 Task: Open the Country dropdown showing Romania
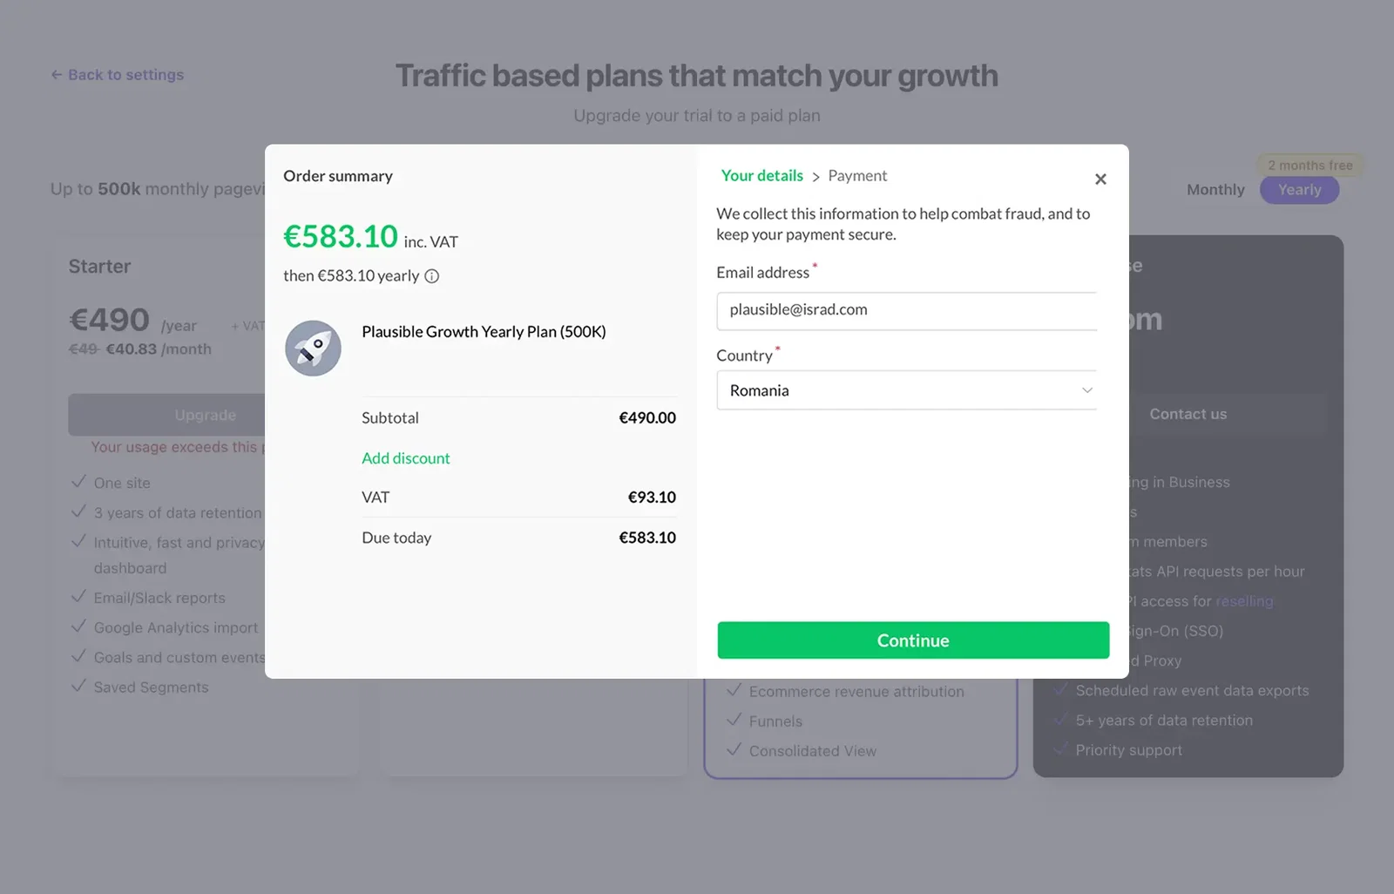click(906, 390)
